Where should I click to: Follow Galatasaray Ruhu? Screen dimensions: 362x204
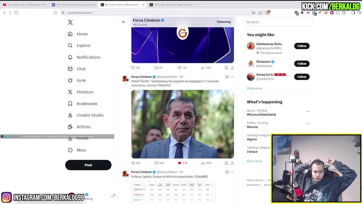click(x=302, y=46)
